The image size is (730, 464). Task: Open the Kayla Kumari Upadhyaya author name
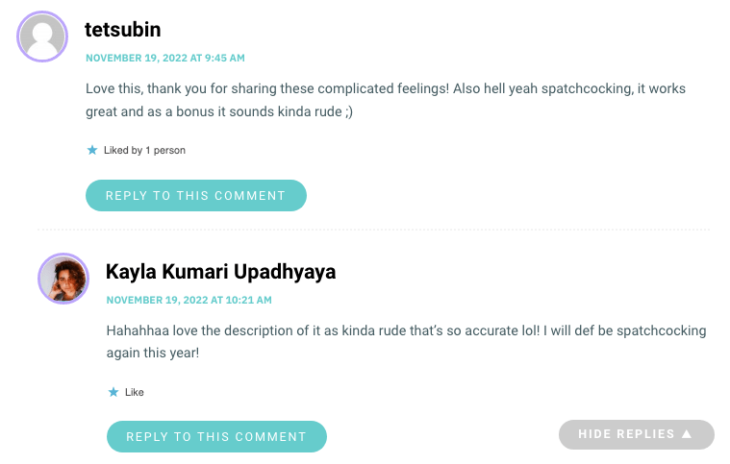pos(220,272)
